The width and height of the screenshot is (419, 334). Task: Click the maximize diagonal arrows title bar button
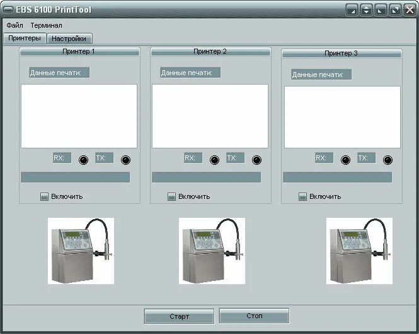395,10
